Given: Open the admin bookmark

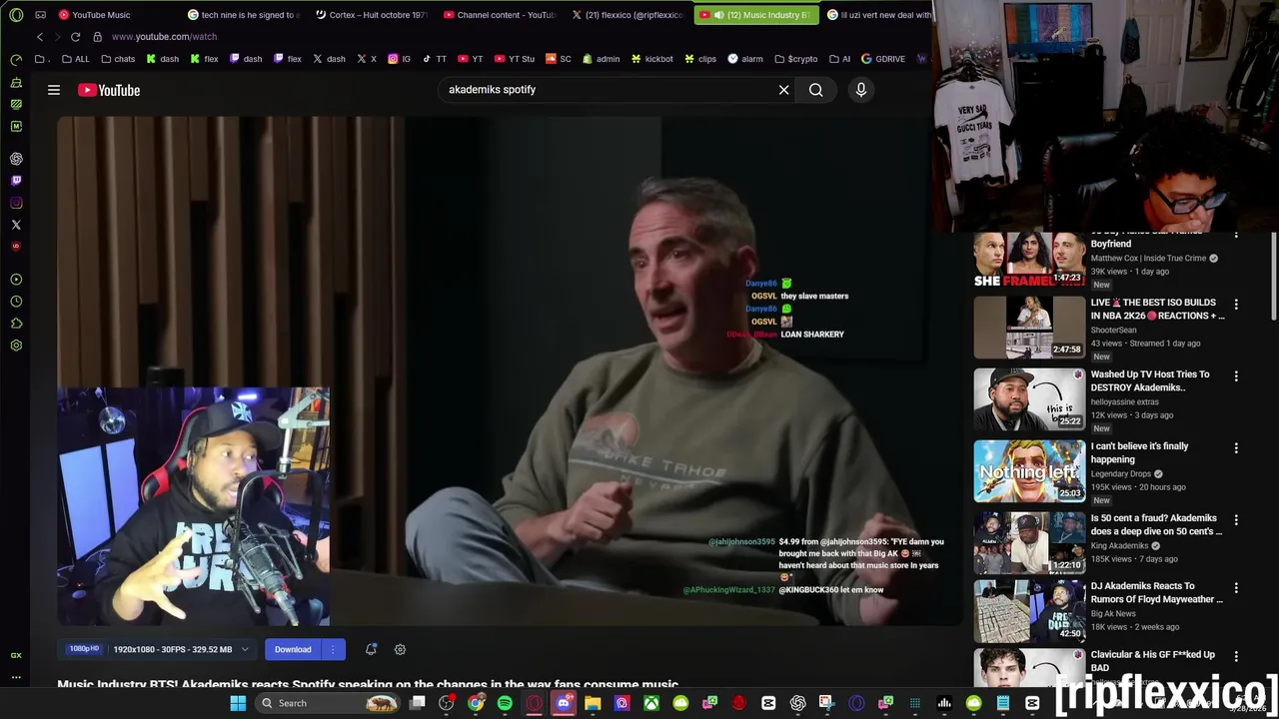Looking at the screenshot, I should 601,59.
